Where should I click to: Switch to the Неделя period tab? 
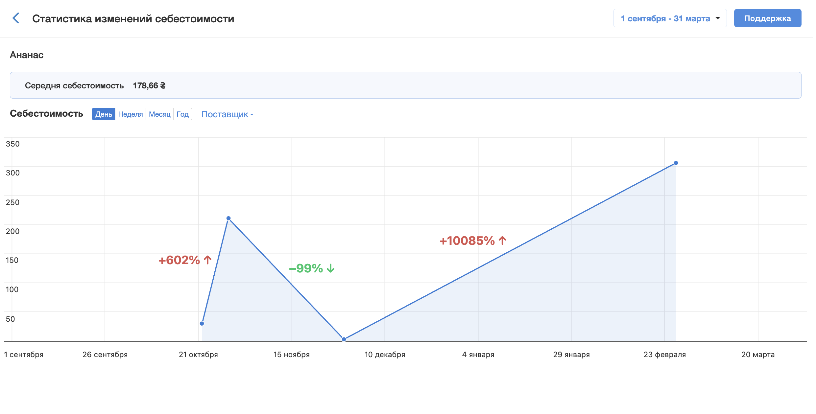pyautogui.click(x=131, y=114)
